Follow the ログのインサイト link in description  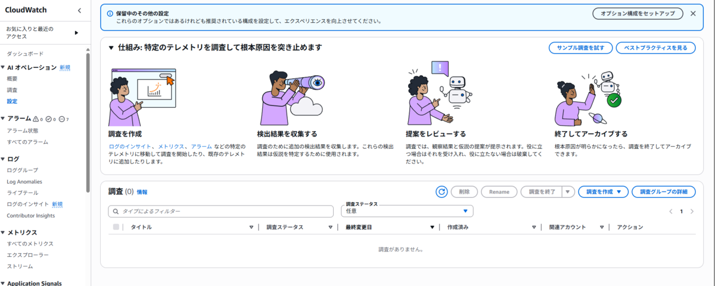(x=130, y=146)
